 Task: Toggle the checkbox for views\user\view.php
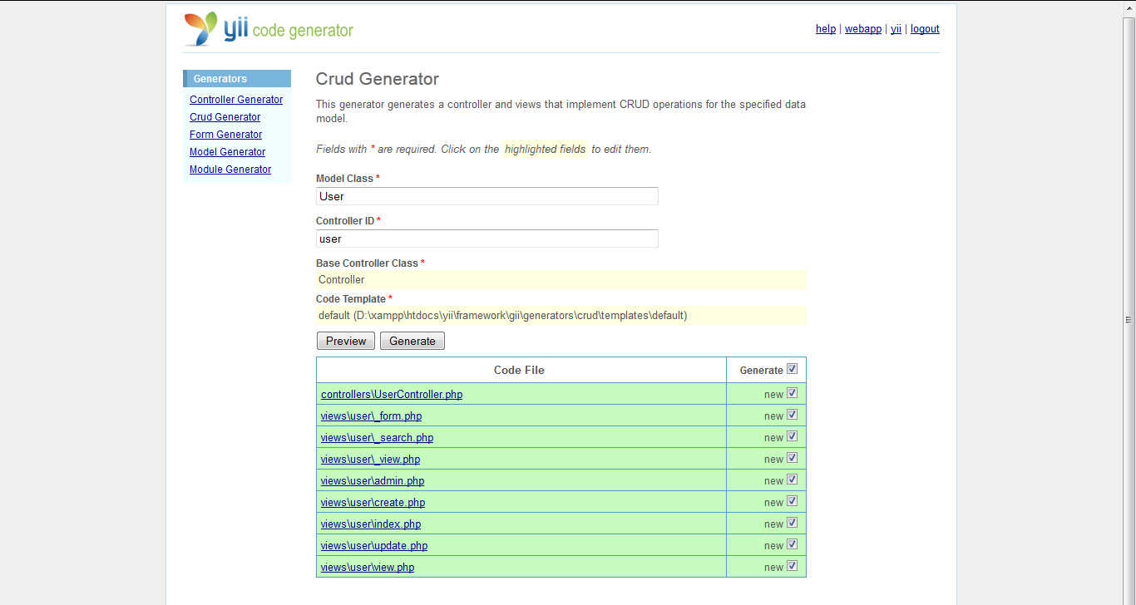click(792, 565)
